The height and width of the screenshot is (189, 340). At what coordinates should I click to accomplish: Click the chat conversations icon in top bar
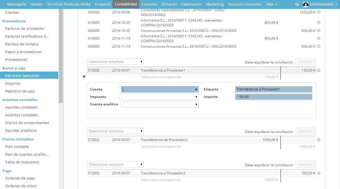(x=297, y=4)
